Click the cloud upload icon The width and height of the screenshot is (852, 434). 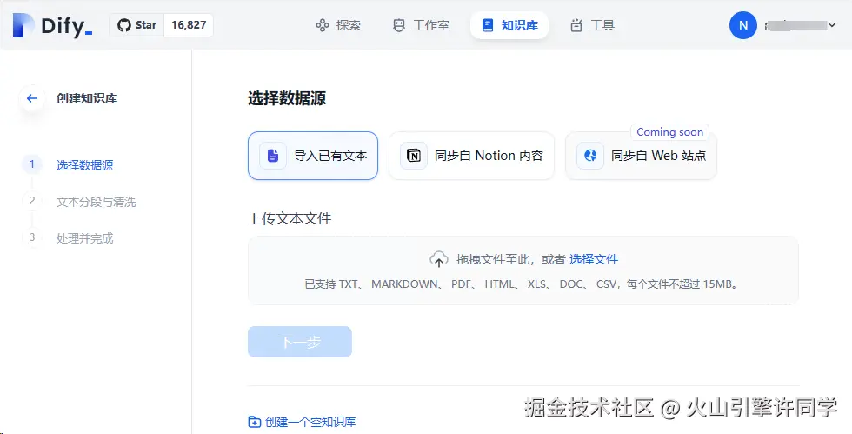tap(438, 259)
